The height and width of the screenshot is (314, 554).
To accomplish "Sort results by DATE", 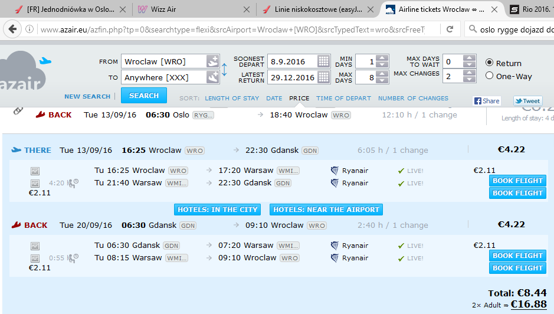I will 274,99.
